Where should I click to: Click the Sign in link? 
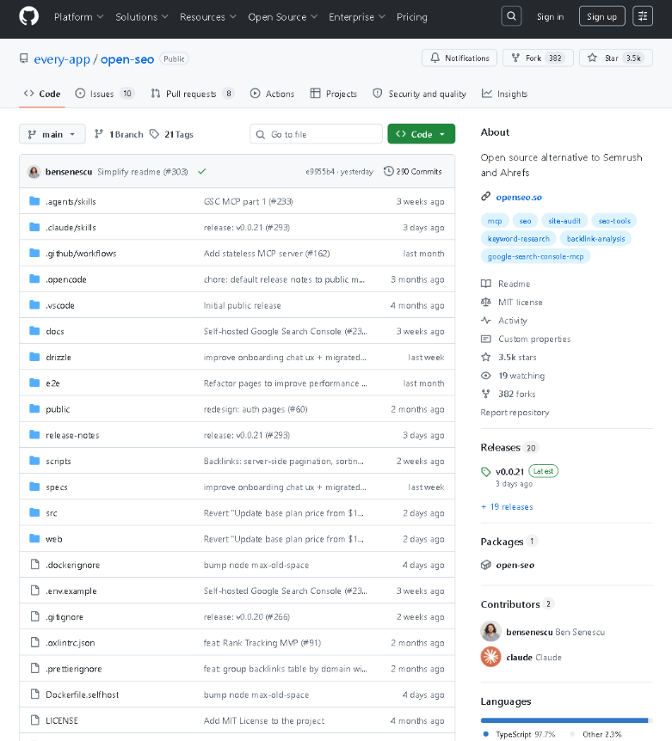550,17
